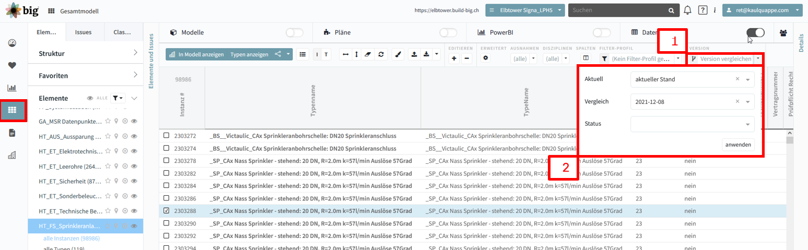Click the download icon in toolbar
This screenshot has height=250, width=808.
[426, 54]
